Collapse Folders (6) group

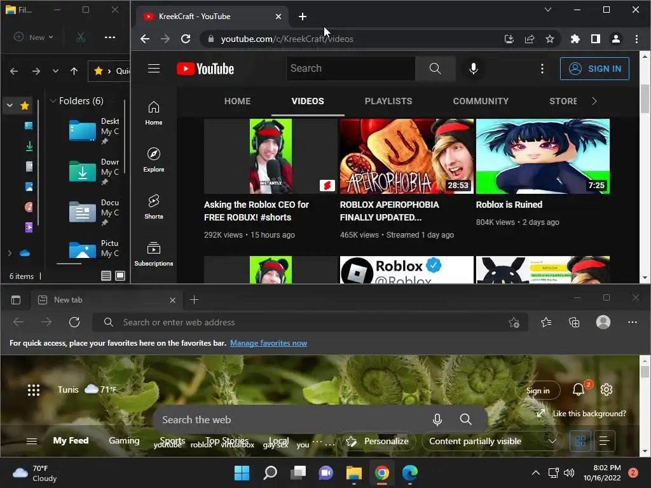53,101
